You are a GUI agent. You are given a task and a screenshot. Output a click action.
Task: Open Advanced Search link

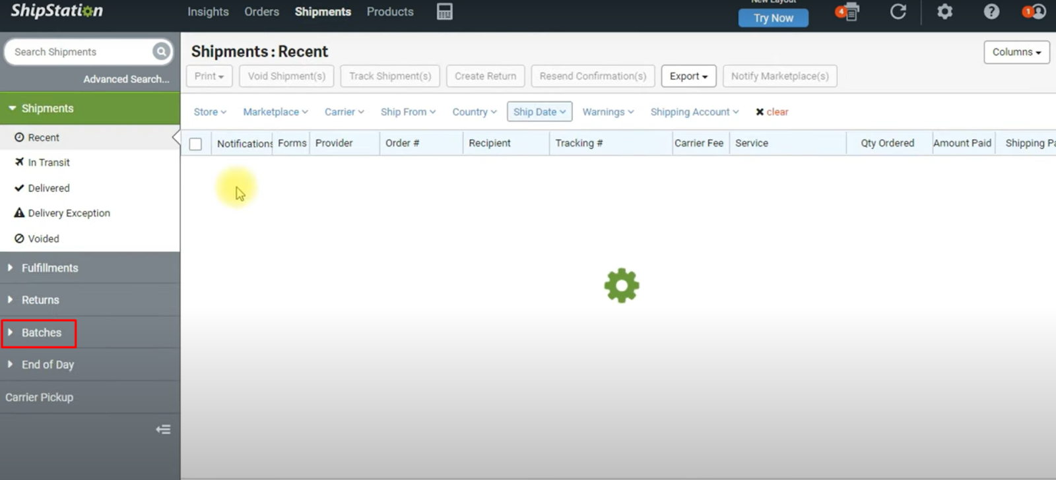[x=126, y=79]
